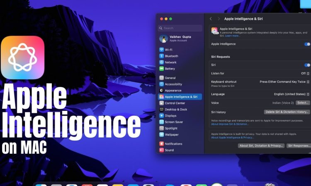Click Delete Siri & Dictation History button

click(x=287, y=112)
